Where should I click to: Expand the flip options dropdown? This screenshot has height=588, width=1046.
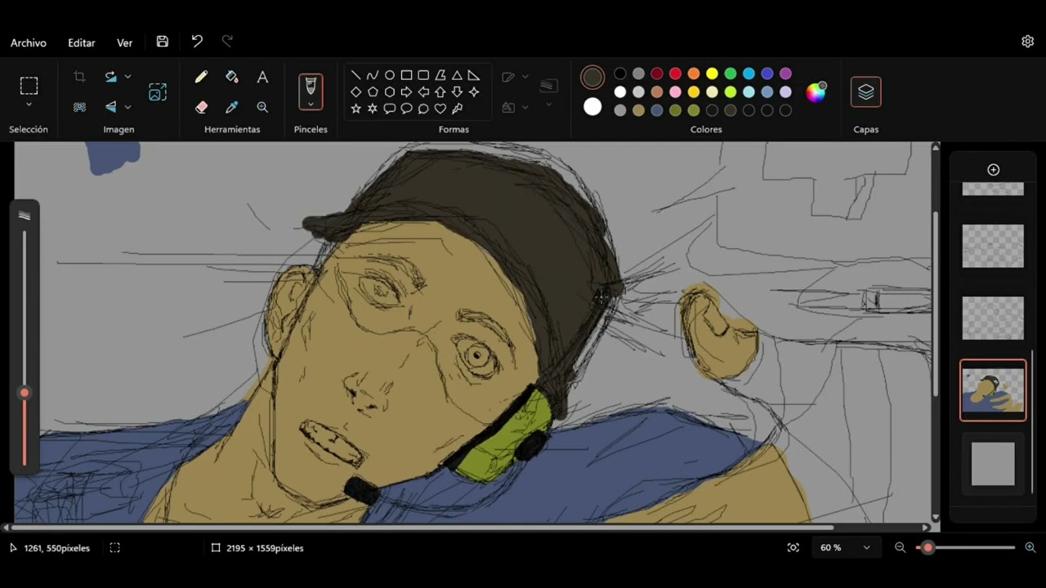pyautogui.click(x=128, y=107)
